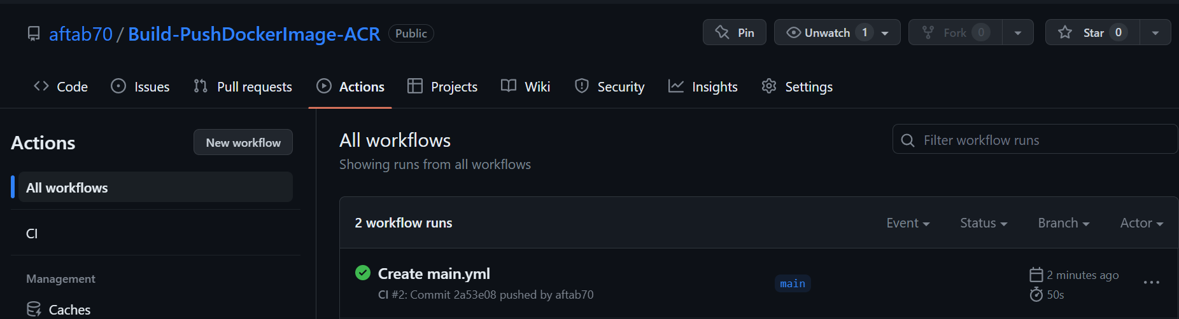Click the Pin repository button

pos(735,32)
